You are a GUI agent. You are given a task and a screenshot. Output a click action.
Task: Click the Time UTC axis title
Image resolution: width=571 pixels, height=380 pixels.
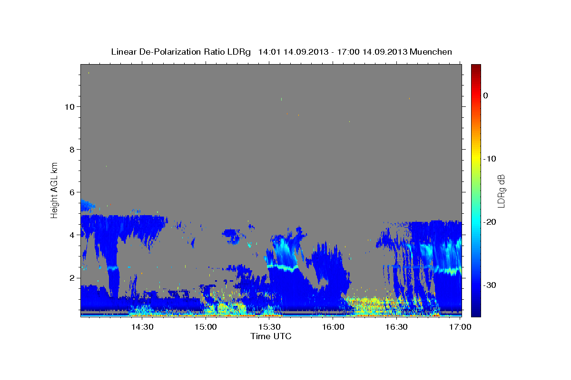click(x=271, y=336)
